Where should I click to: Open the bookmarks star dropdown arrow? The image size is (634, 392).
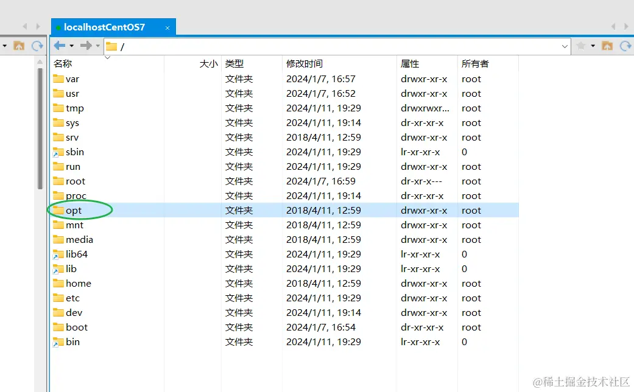pos(593,46)
